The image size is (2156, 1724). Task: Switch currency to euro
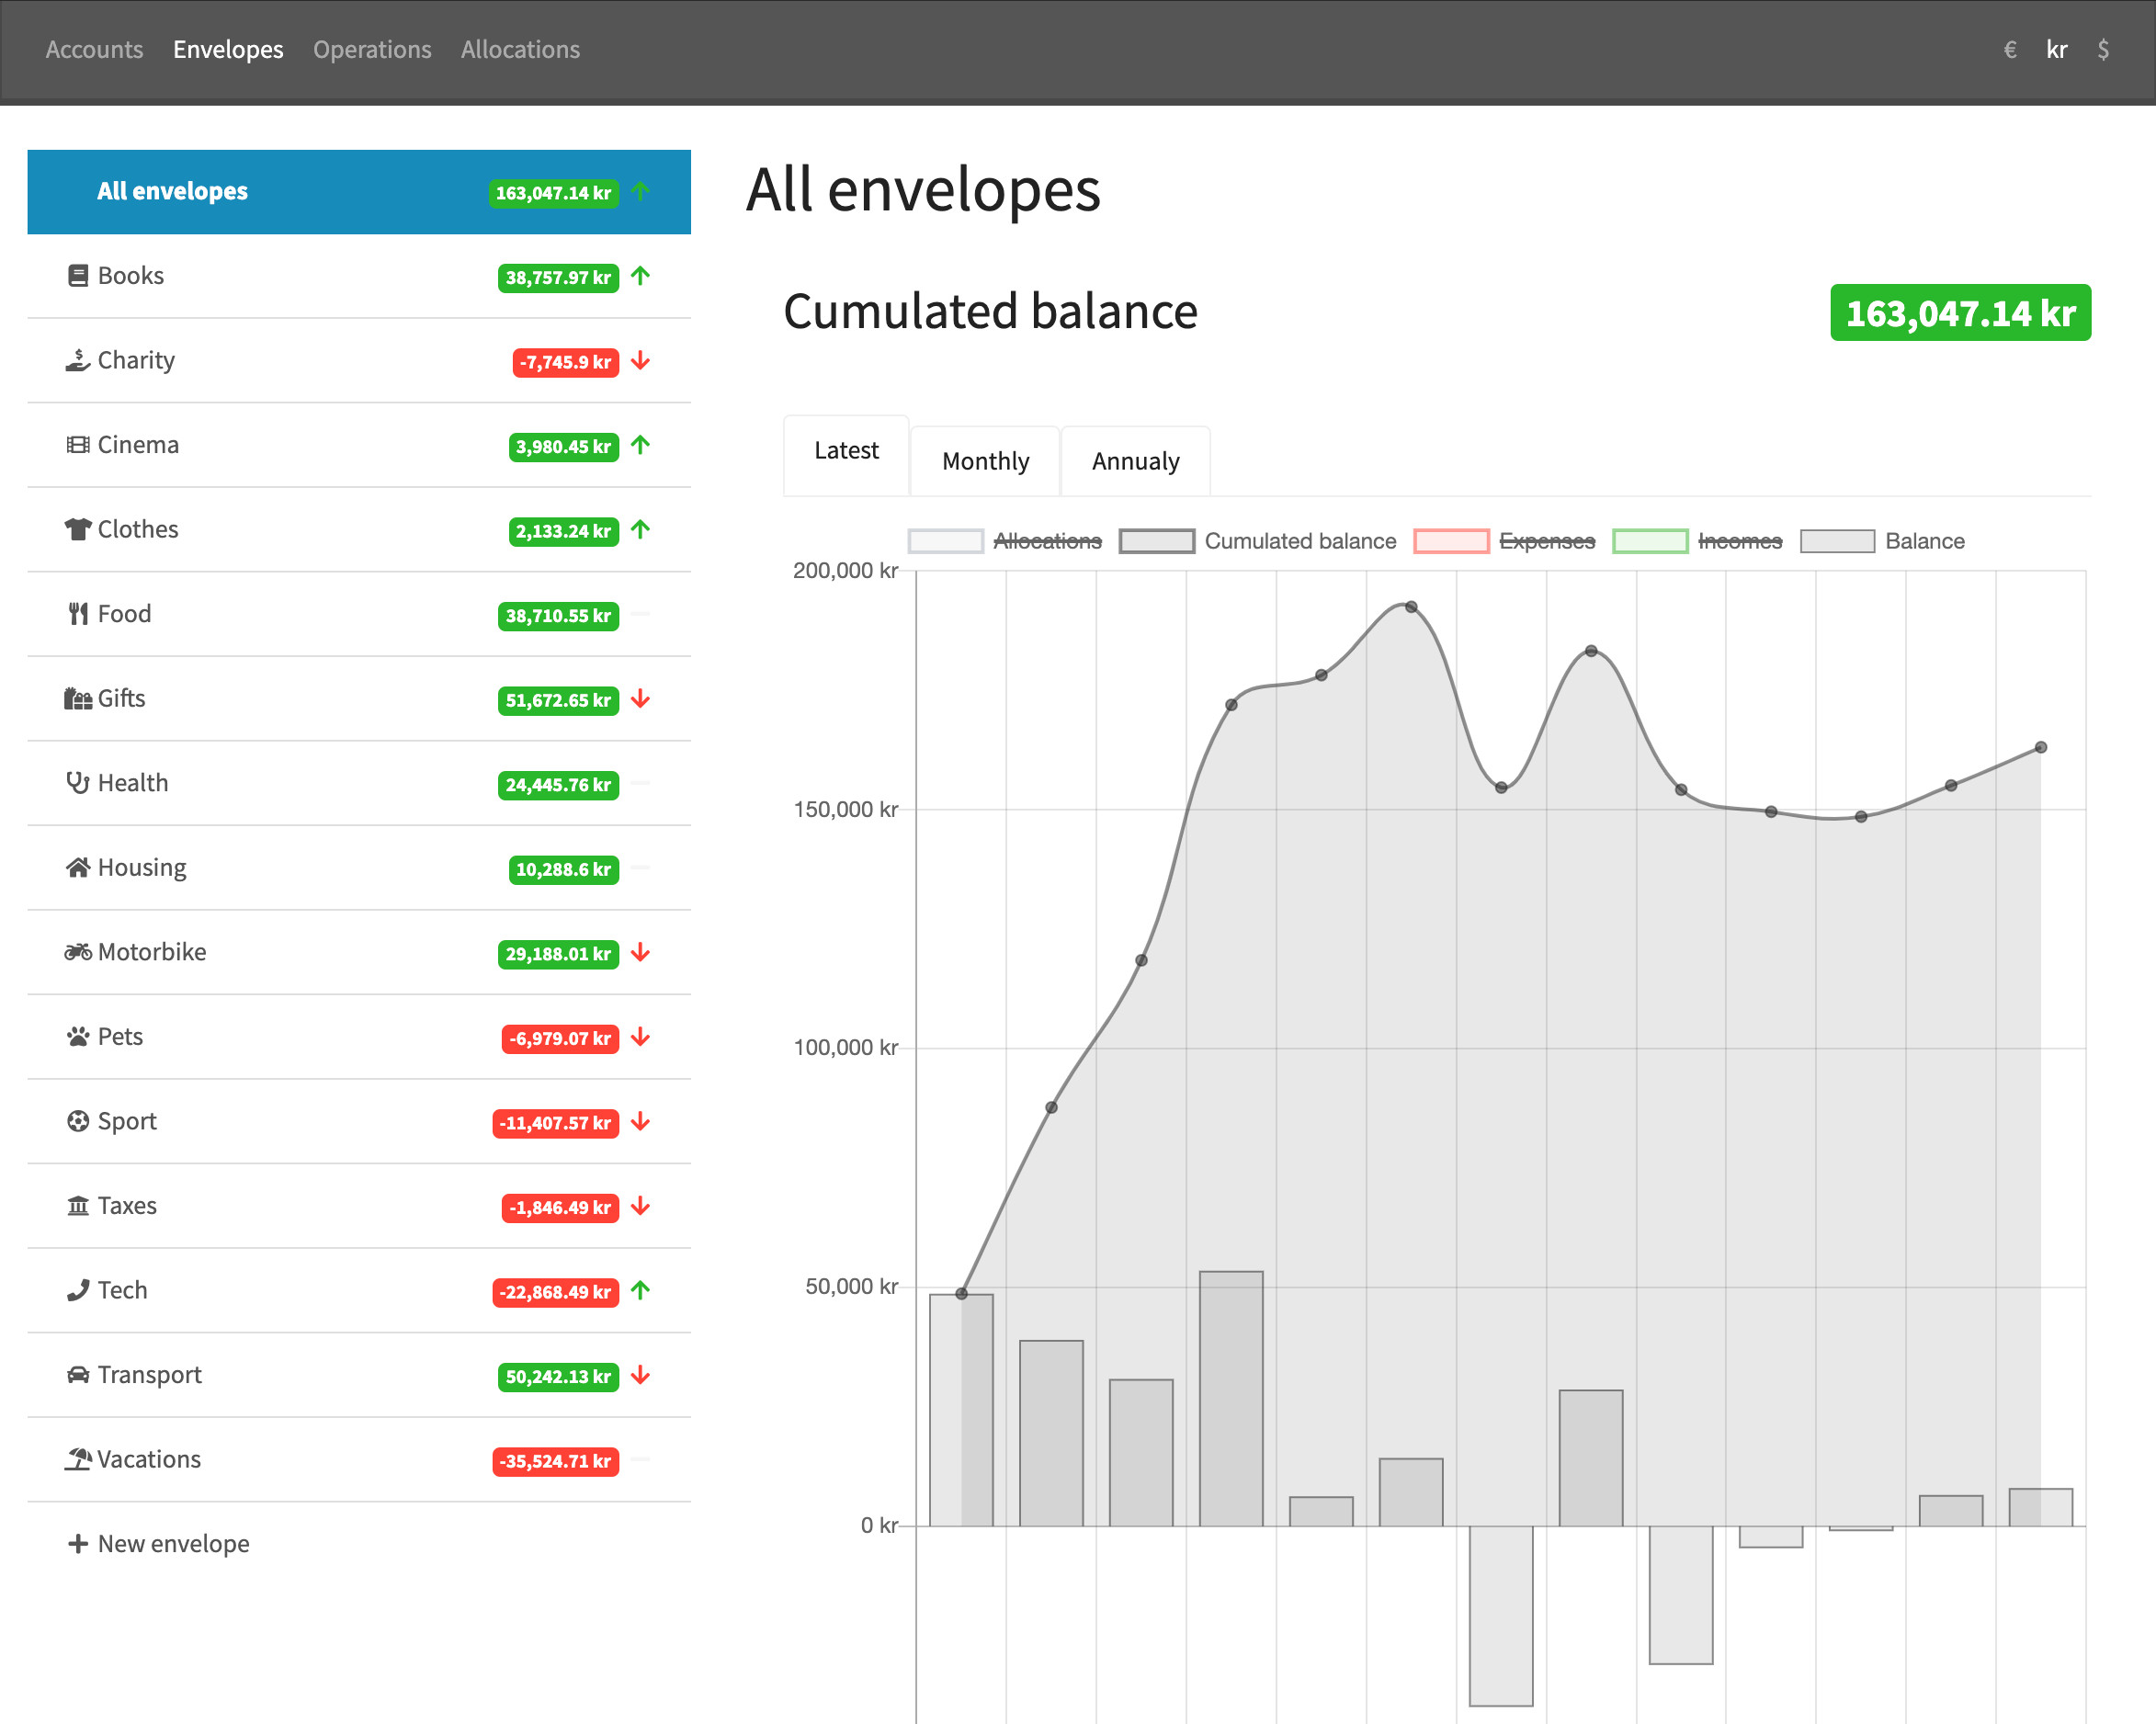[x=2010, y=49]
